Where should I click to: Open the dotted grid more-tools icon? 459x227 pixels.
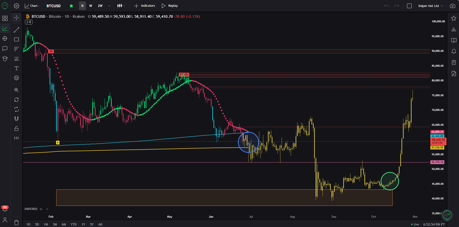coord(16,138)
